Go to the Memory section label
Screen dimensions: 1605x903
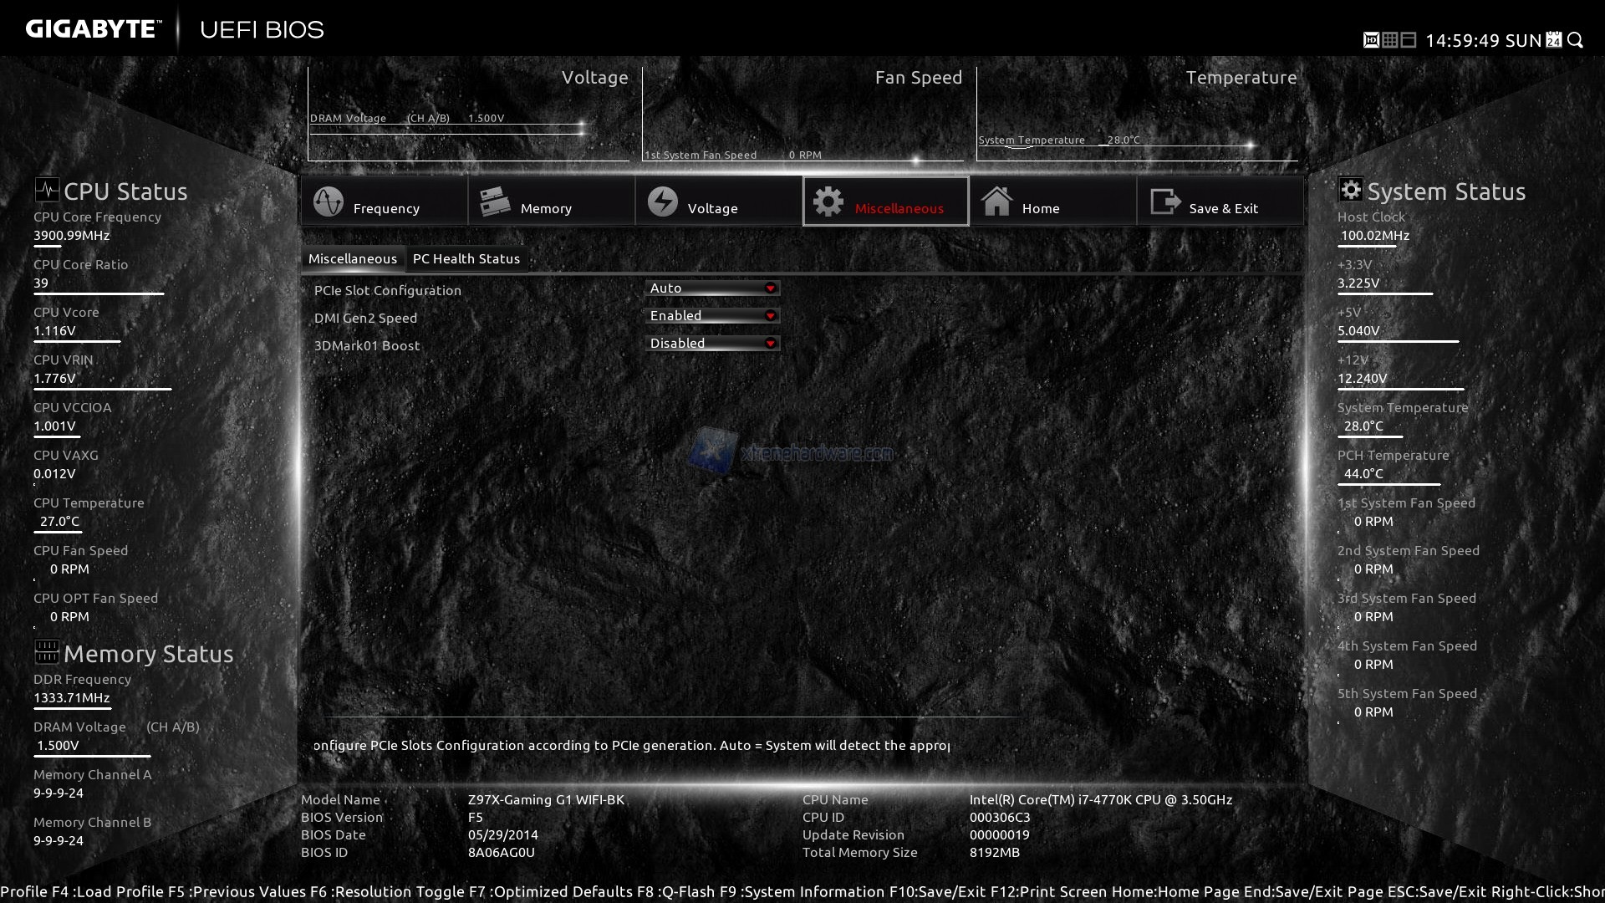pos(545,209)
